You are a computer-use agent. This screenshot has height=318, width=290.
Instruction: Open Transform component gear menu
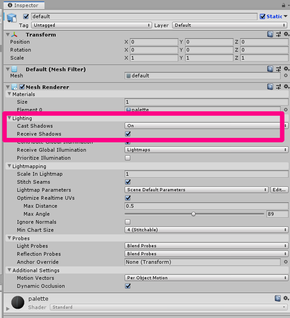coord(286,34)
